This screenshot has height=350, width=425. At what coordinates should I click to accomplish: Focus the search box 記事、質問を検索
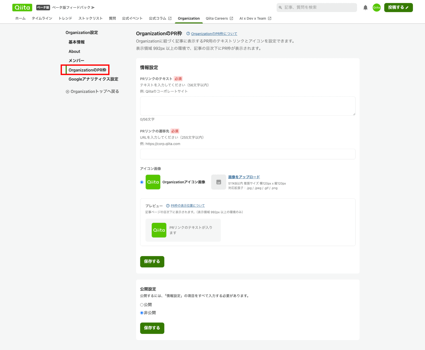click(317, 8)
